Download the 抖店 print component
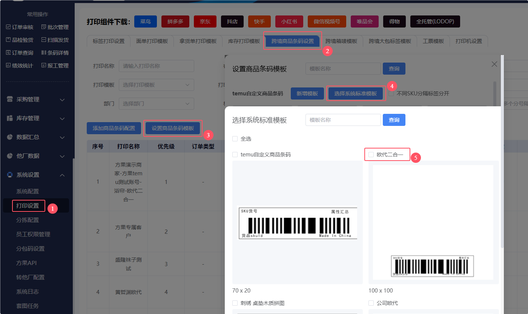 click(x=232, y=21)
